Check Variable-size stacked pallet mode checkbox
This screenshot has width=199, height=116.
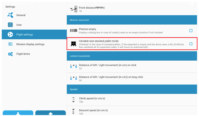click(x=191, y=44)
